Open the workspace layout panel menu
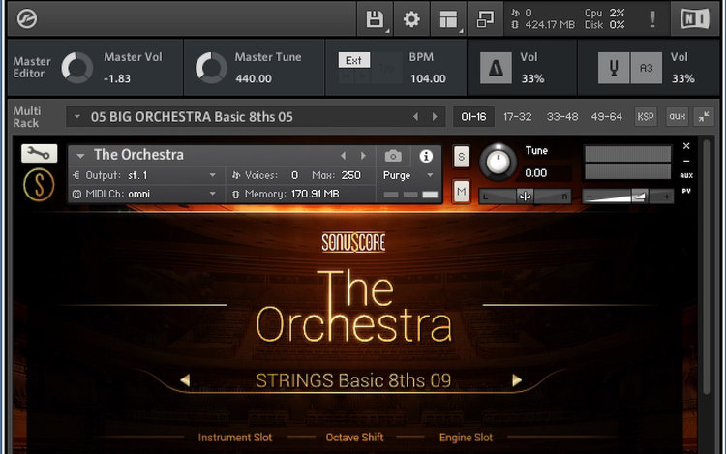Viewport: 726px width, 454px height. pyautogui.click(x=448, y=19)
